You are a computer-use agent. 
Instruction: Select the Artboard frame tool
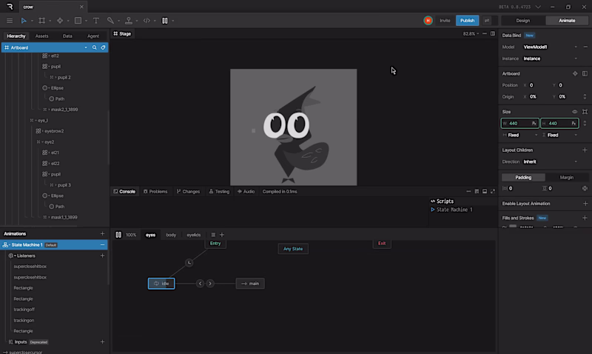(42, 21)
